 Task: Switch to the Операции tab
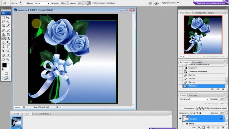point(197,62)
